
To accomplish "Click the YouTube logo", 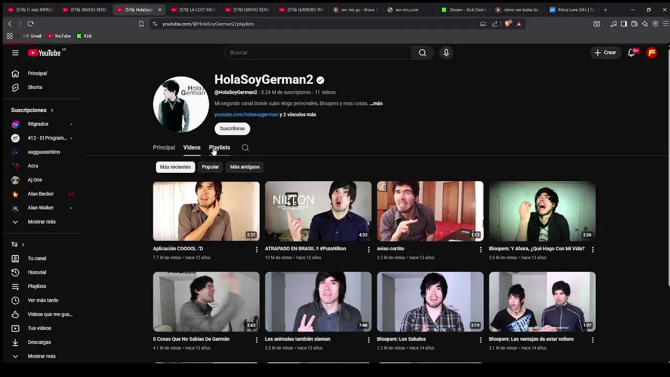I will (44, 52).
